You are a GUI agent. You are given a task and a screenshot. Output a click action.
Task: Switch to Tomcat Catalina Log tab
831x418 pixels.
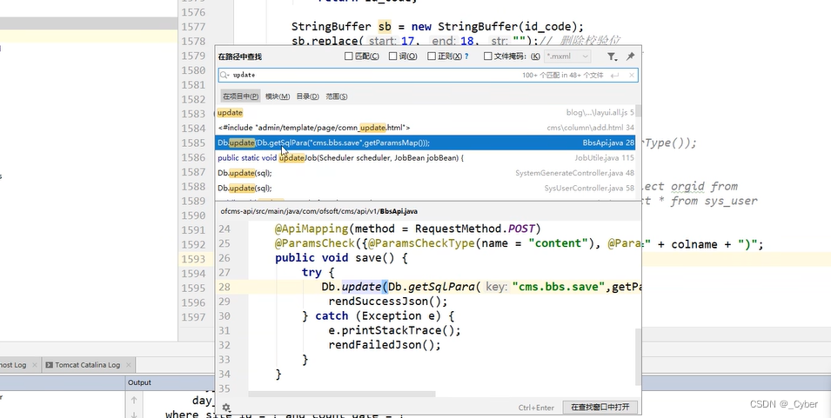click(x=87, y=365)
